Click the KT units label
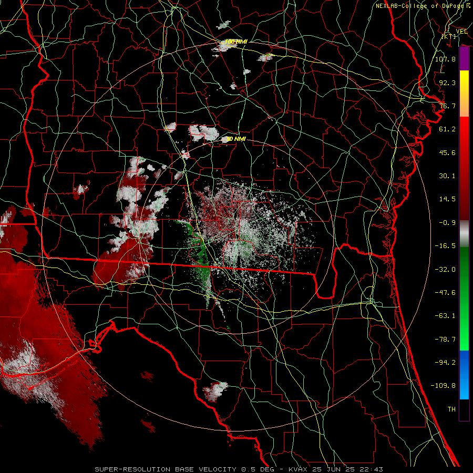The width and height of the screenshot is (473, 473). 449,36
